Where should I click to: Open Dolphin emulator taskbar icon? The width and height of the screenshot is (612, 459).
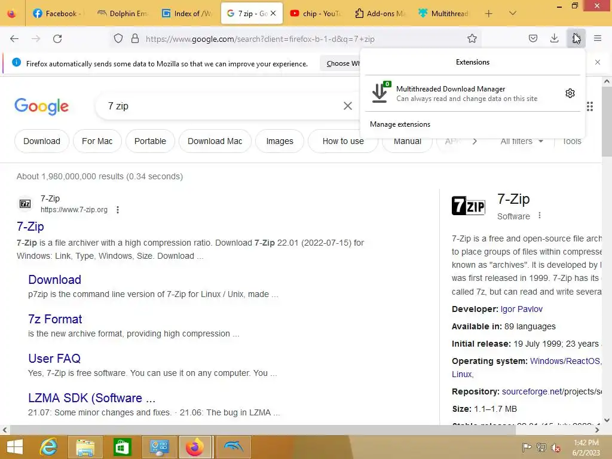[x=234, y=447]
